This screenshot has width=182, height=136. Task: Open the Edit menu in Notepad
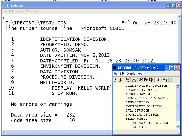coord(11,11)
